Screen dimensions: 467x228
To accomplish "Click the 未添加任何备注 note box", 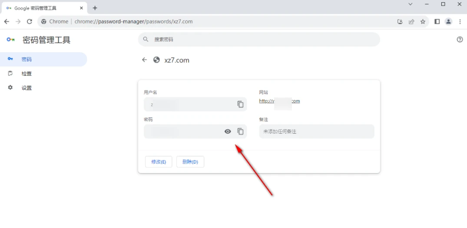I will pos(317,131).
